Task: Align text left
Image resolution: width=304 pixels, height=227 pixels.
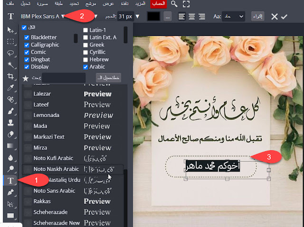Action: pyautogui.click(x=181, y=17)
